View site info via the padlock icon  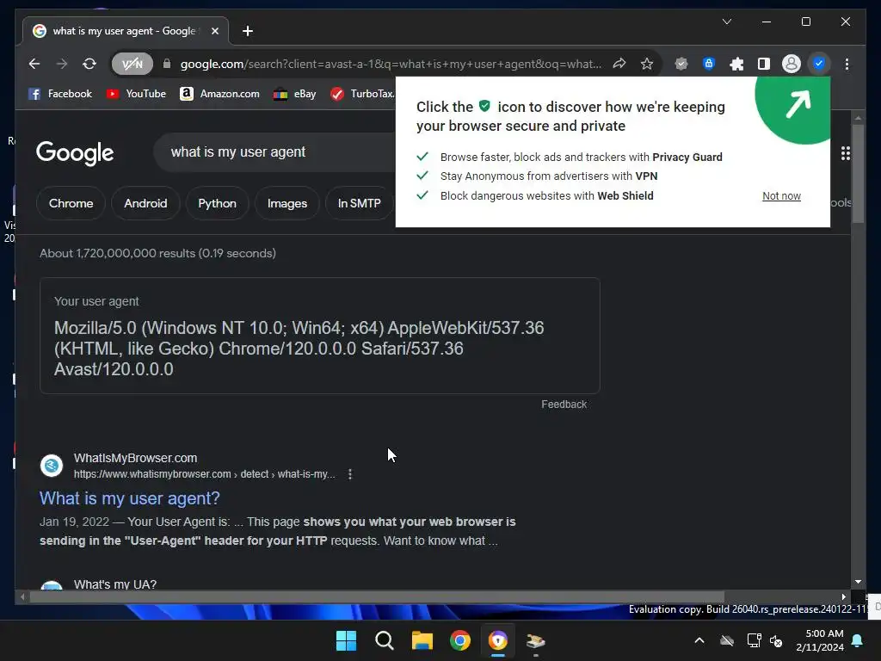point(167,64)
